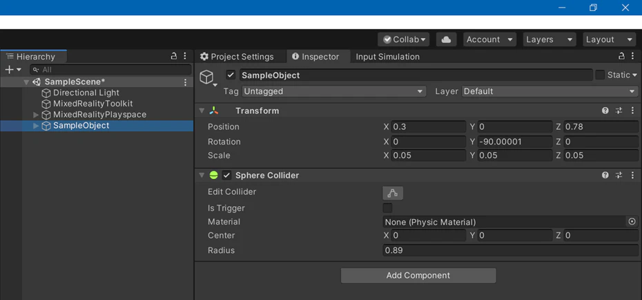The height and width of the screenshot is (300, 642).
Task: Collapse the Transform component
Action: tap(202, 111)
